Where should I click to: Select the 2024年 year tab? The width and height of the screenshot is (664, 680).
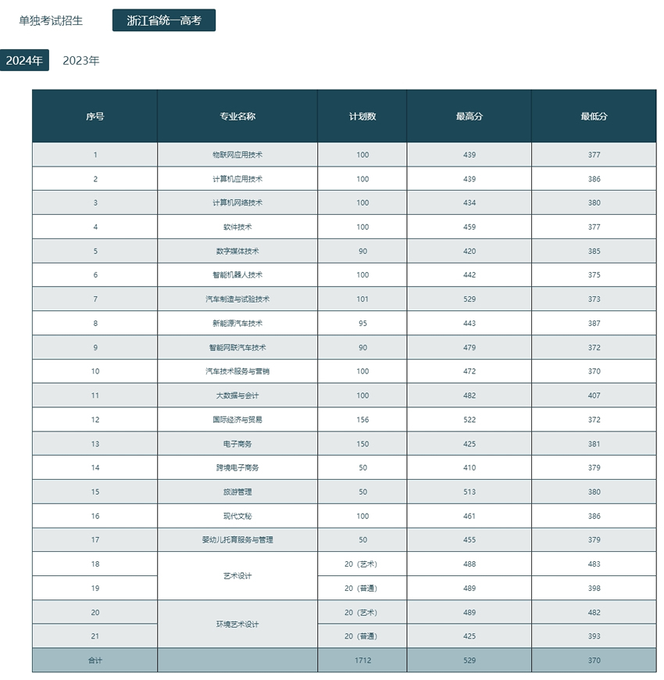(x=24, y=60)
